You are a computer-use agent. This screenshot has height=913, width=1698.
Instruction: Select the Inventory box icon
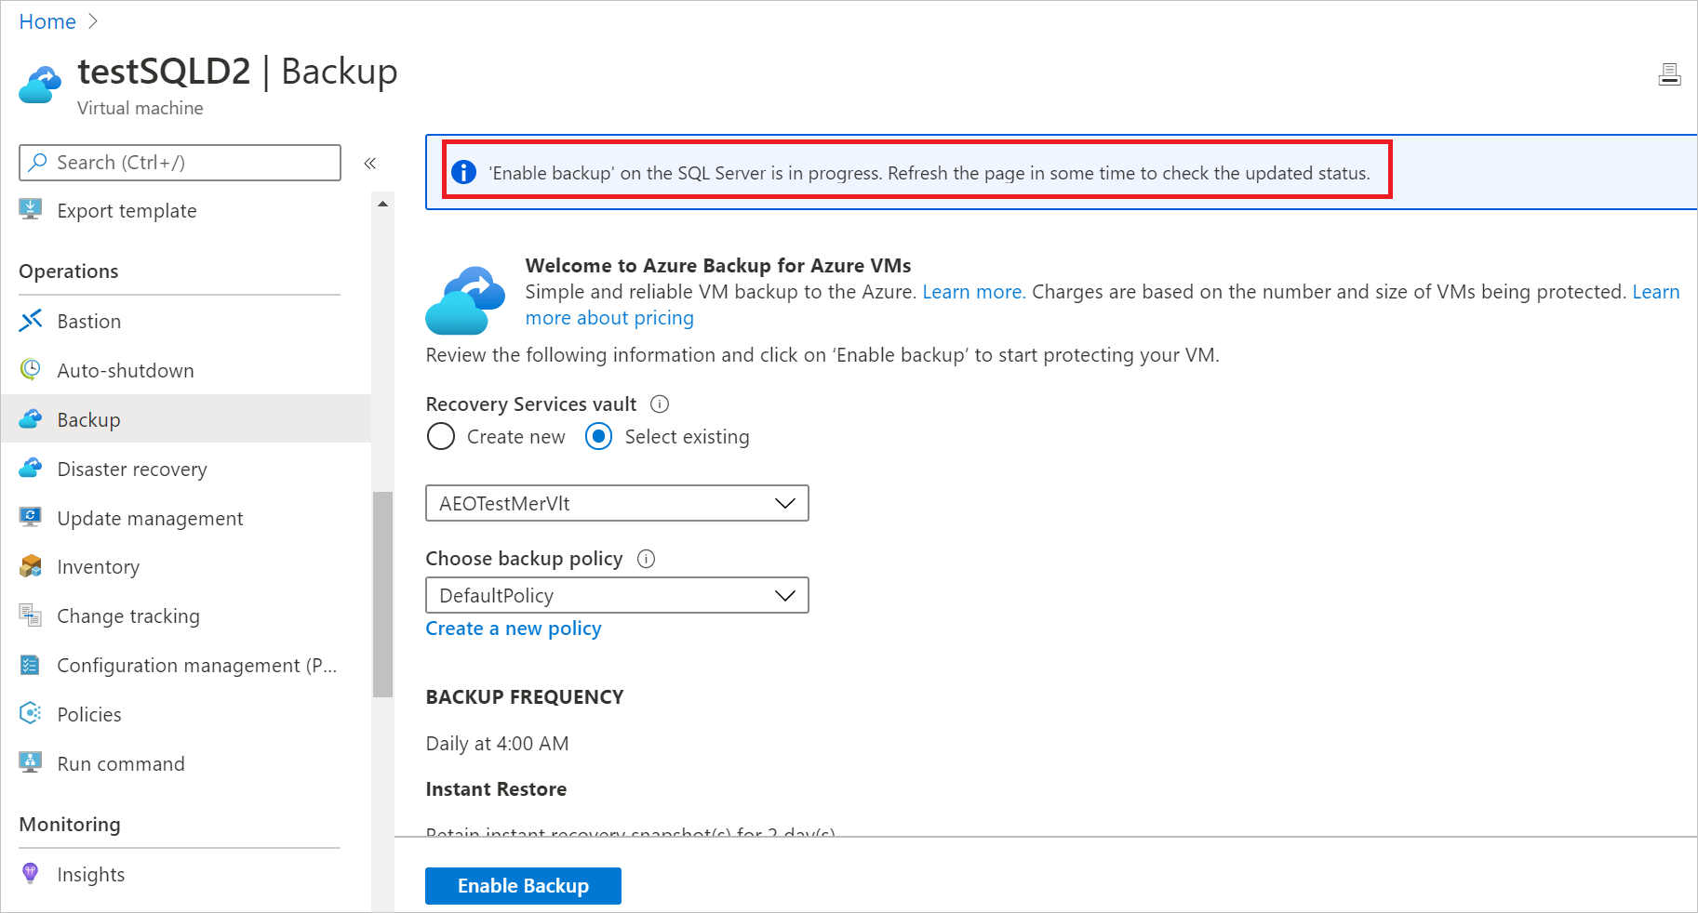31,566
